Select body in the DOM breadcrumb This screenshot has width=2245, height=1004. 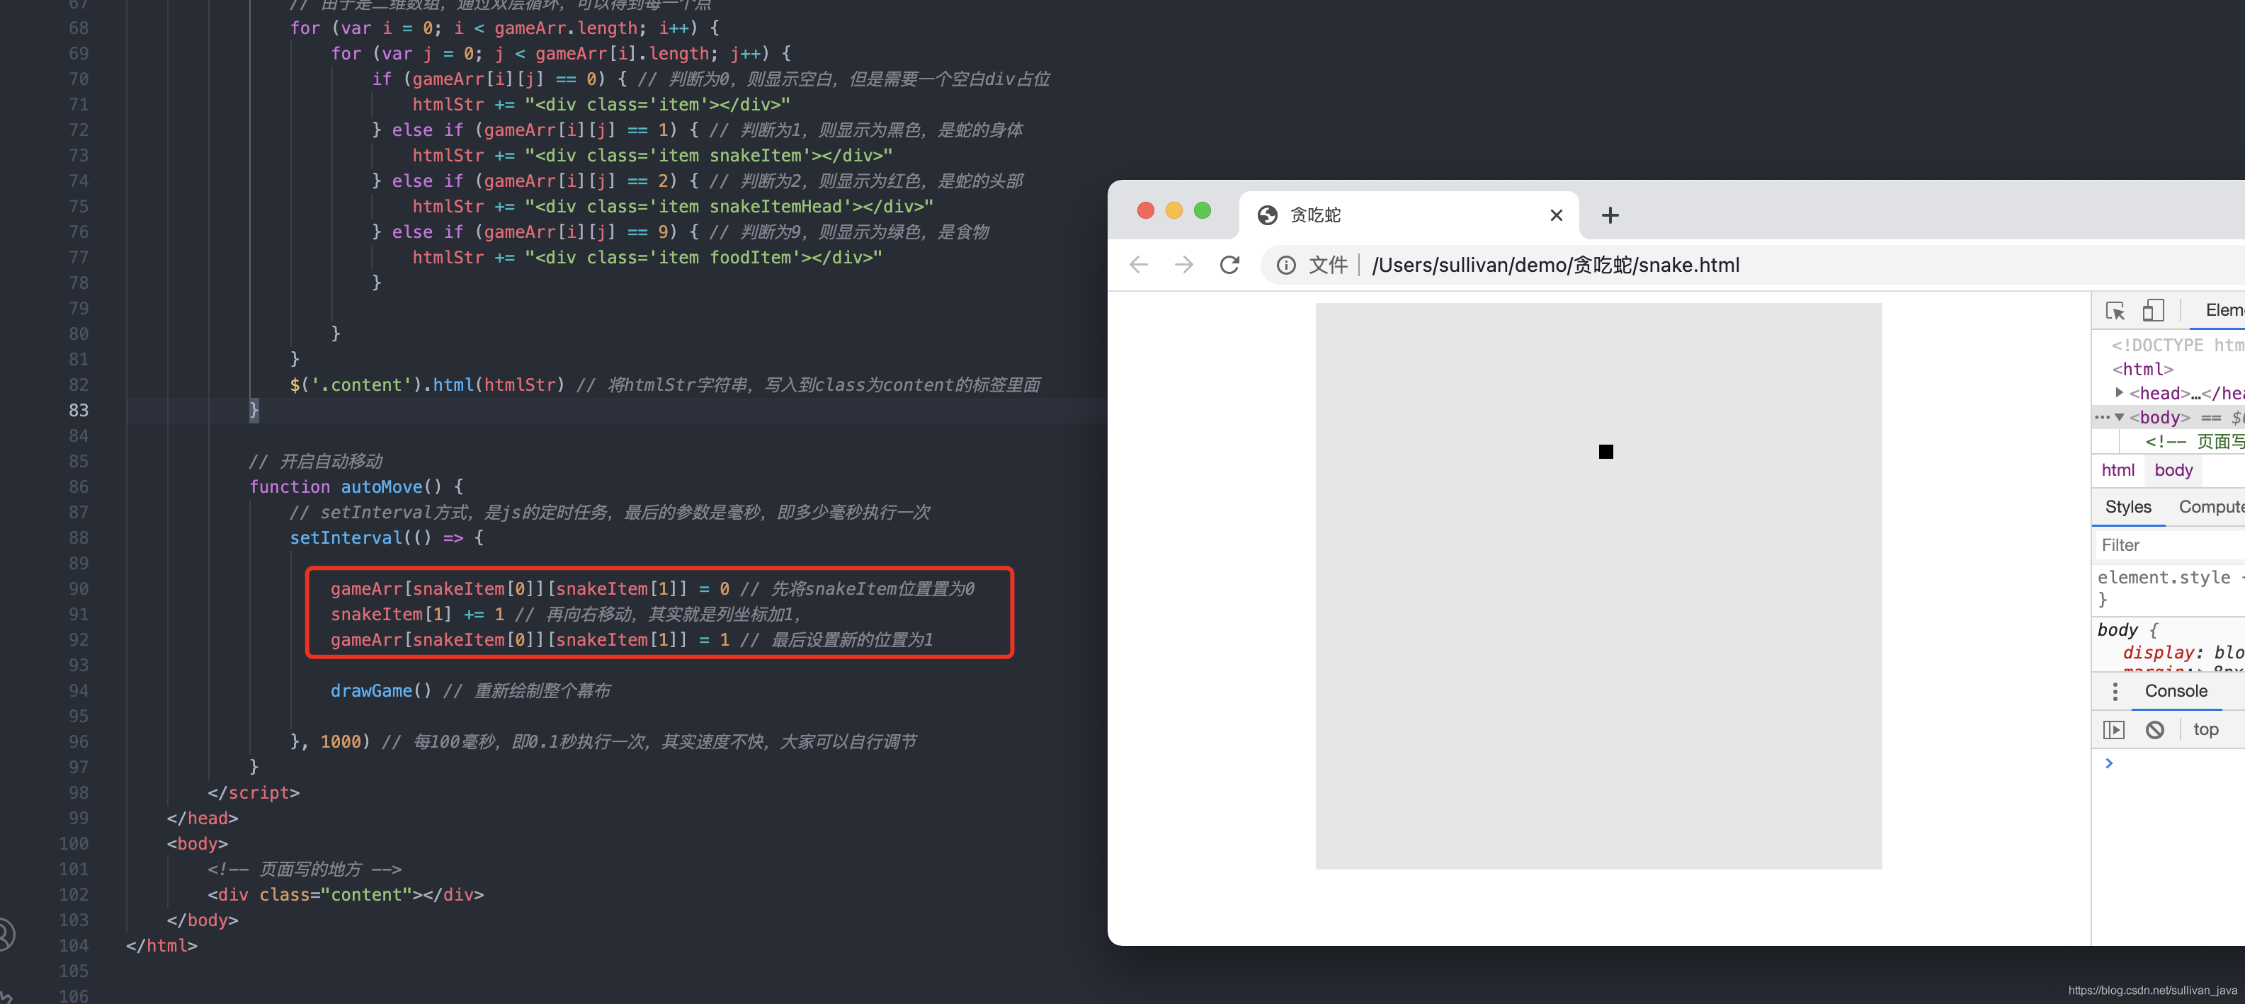2173,471
